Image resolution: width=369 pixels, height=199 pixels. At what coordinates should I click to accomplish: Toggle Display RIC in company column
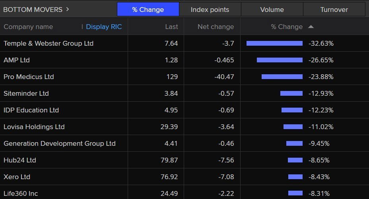click(104, 27)
